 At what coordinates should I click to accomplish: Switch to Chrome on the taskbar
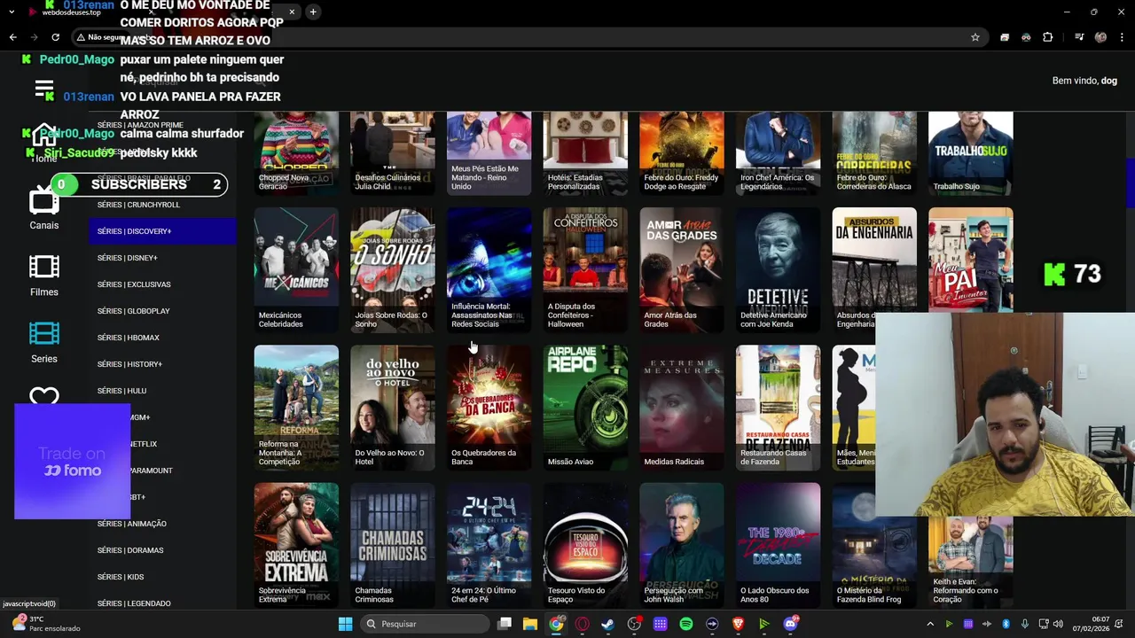point(556,624)
